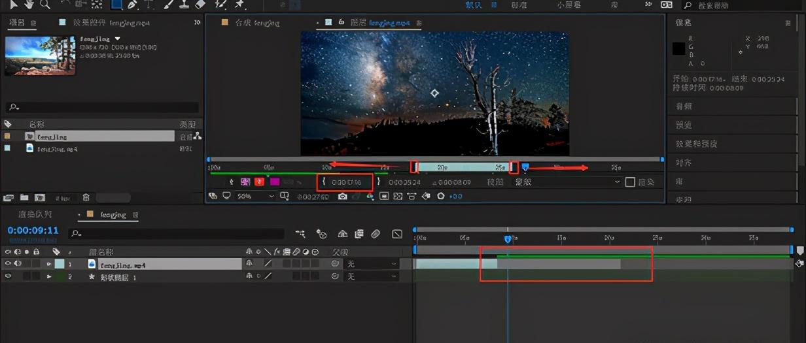
Task: Create a new folder in the project panel
Action: (24, 197)
